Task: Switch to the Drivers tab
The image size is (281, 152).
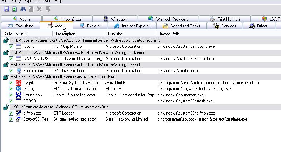Action: pos(259,26)
